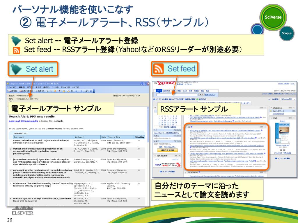Open 'Volatile anesthetics affect the morphology' link
This screenshot has height=223, width=298.
pyautogui.click(x=226, y=154)
